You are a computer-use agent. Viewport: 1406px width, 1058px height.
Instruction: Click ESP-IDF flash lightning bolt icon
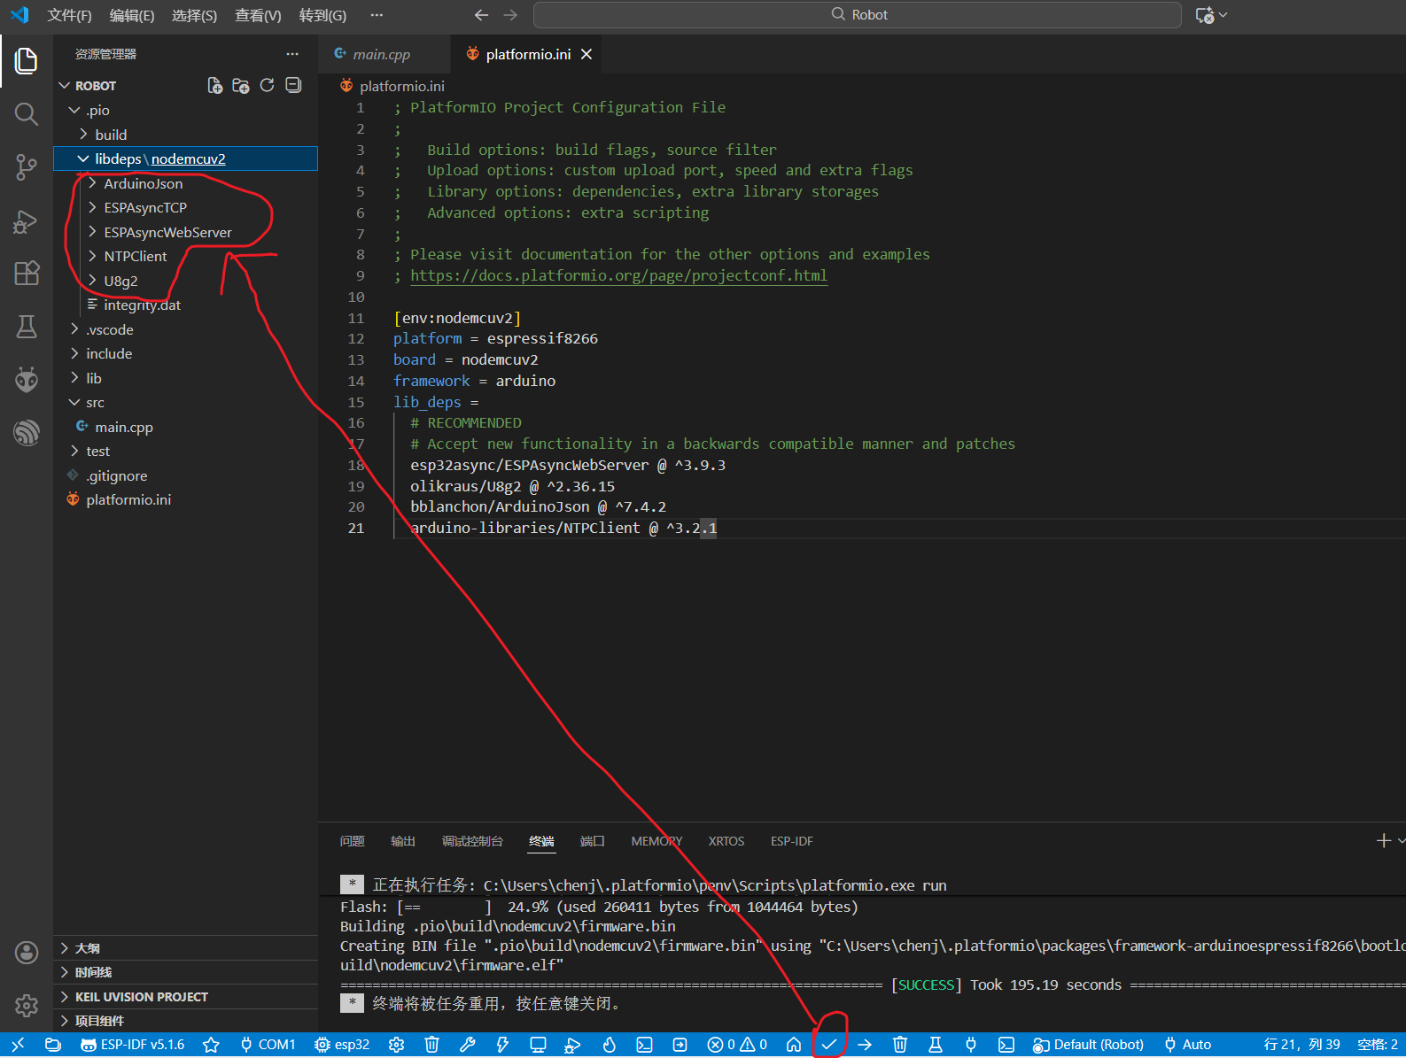pyautogui.click(x=502, y=1045)
